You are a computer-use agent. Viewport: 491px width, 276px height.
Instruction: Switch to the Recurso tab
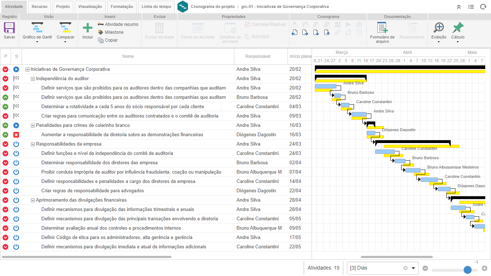click(x=40, y=7)
